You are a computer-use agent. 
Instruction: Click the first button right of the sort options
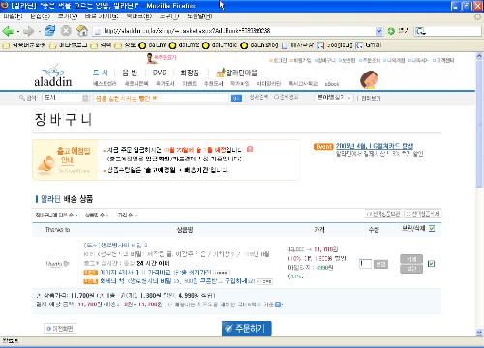(x=383, y=214)
